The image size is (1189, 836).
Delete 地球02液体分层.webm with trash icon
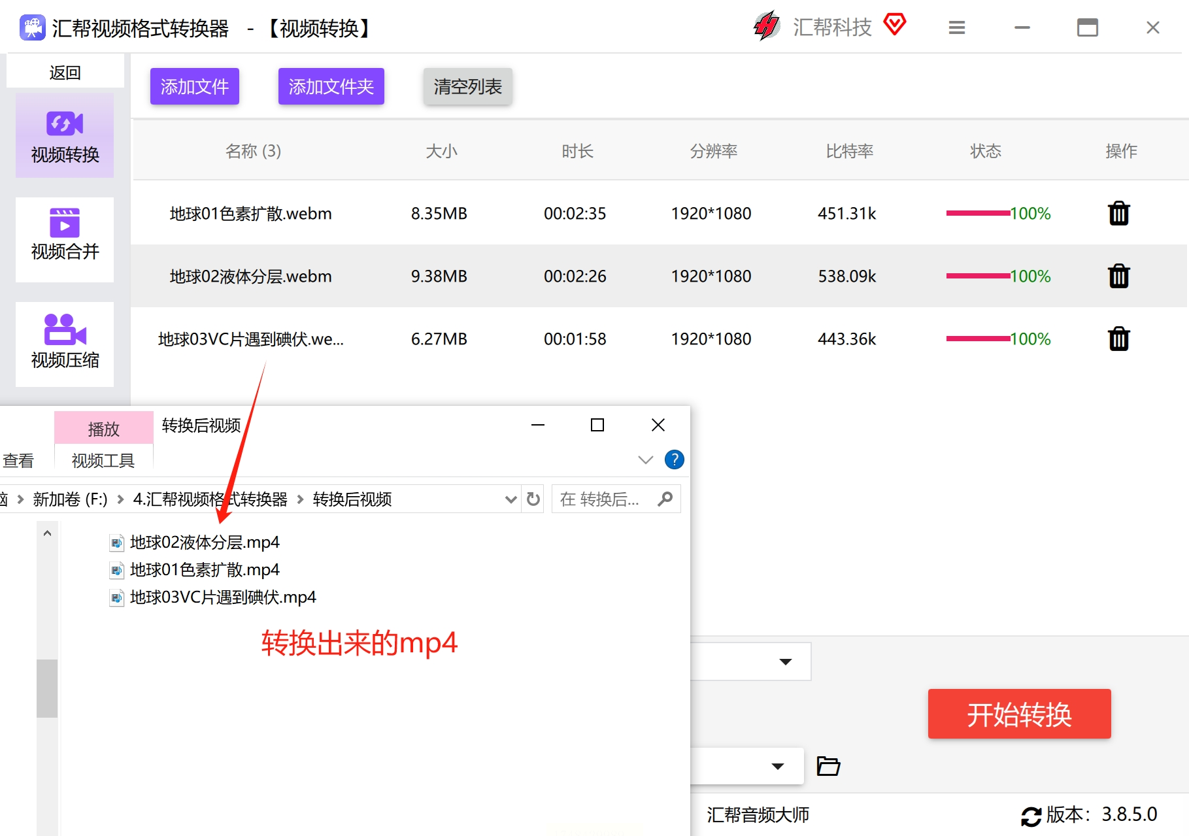click(x=1118, y=276)
